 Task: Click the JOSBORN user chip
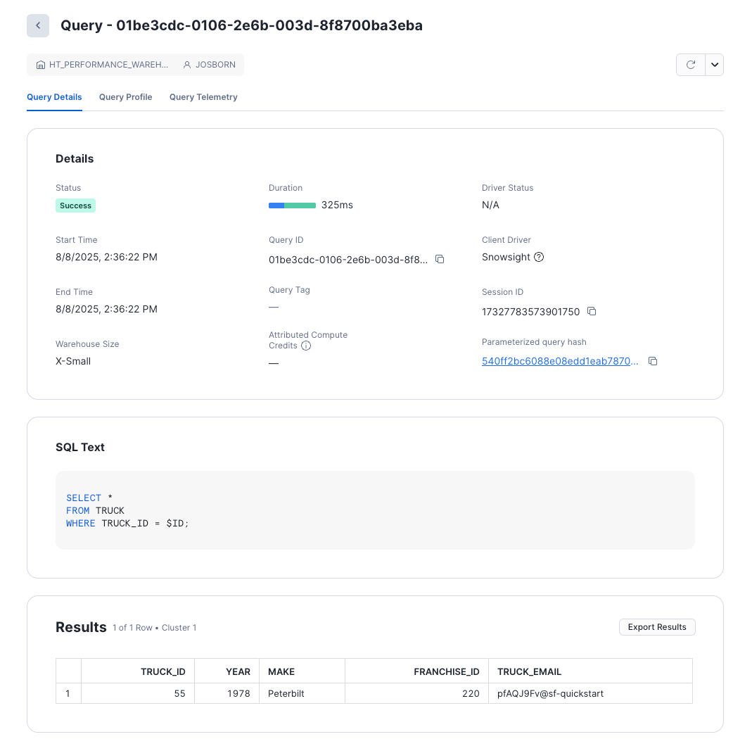[210, 65]
